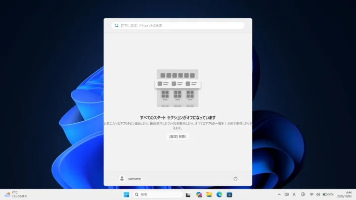The height and width of the screenshot is (200, 356).
Task: Open the username account menu
Action: pyautogui.click(x=130, y=179)
